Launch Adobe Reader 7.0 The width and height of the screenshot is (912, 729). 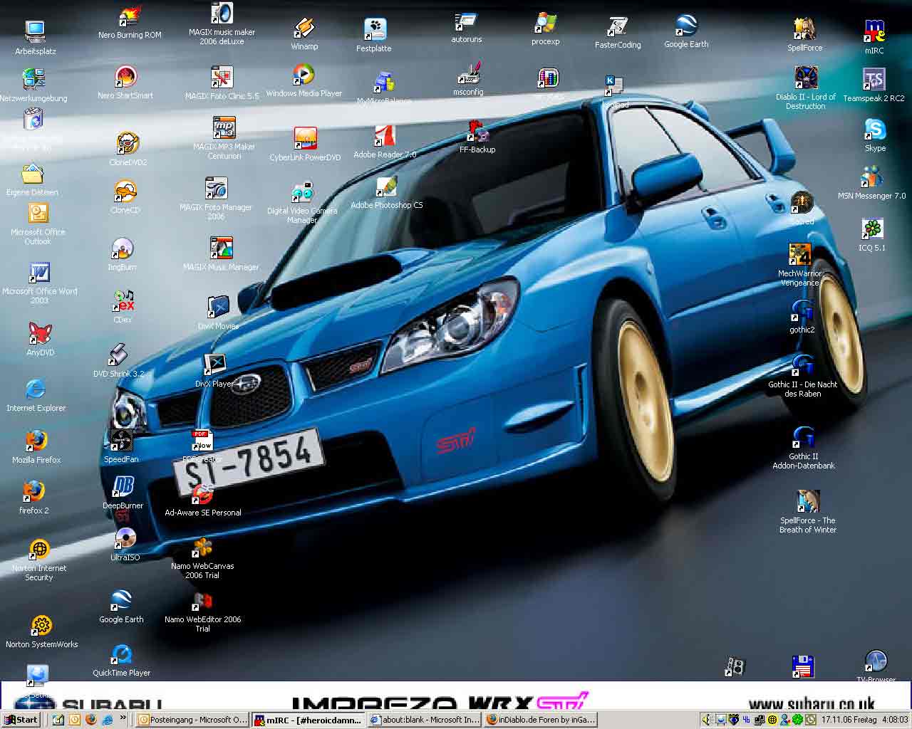[385, 136]
